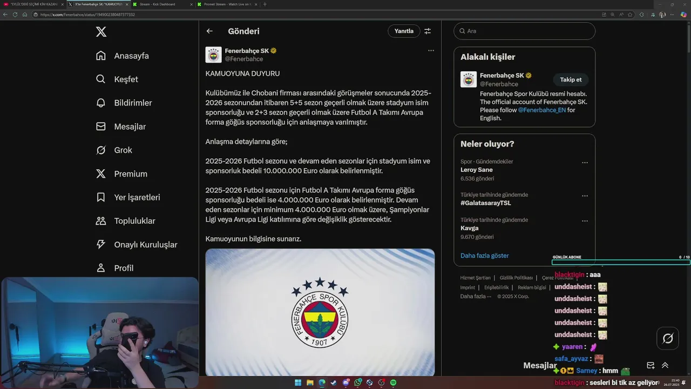Open Onaylı Kuruluşlar lightning icon
Image resolution: width=691 pixels, height=389 pixels.
100,244
